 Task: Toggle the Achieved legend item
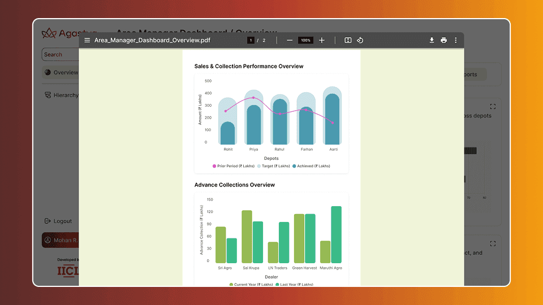tap(312, 166)
